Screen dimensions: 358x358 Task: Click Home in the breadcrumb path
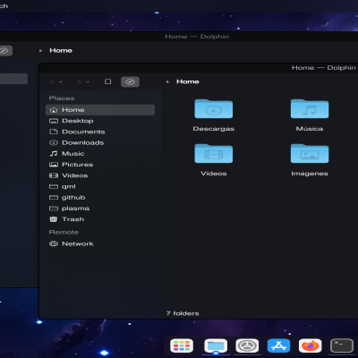point(188,81)
